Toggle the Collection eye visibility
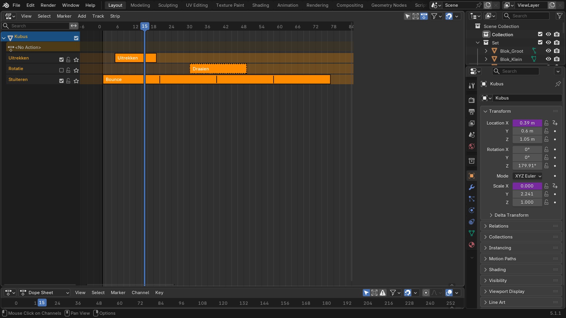This screenshot has width=566, height=318. 548,34
